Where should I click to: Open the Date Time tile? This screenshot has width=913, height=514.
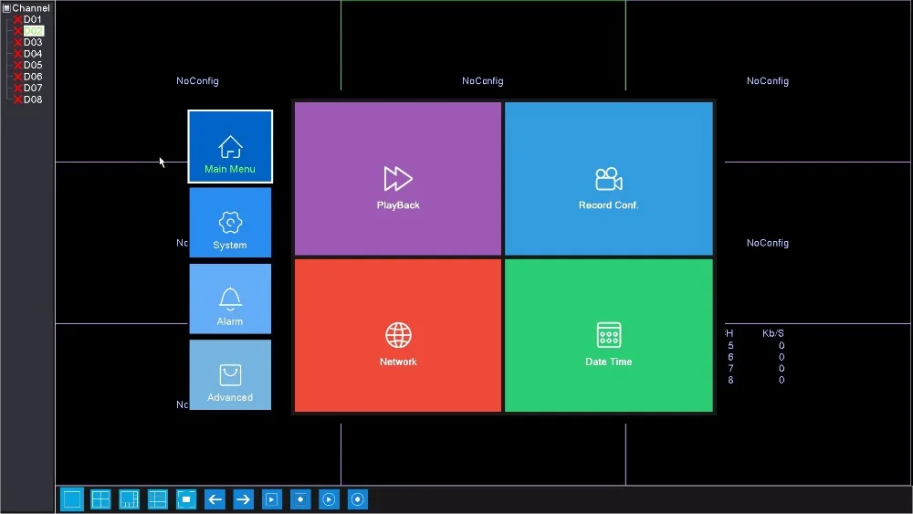(x=608, y=335)
